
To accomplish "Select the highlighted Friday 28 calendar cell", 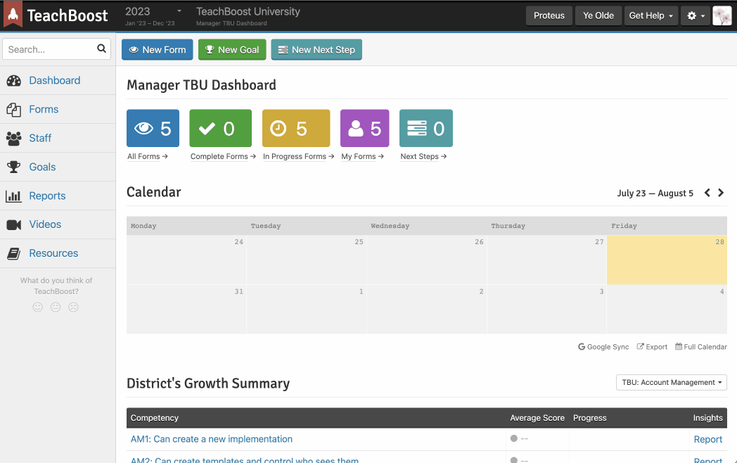I will pyautogui.click(x=667, y=260).
